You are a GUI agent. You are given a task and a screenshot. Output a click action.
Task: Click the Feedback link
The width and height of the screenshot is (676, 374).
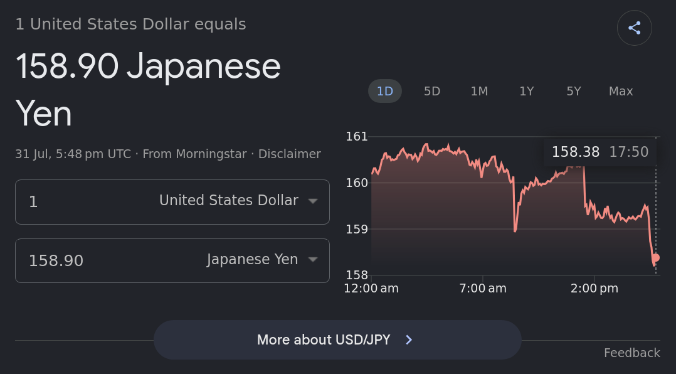[632, 353]
